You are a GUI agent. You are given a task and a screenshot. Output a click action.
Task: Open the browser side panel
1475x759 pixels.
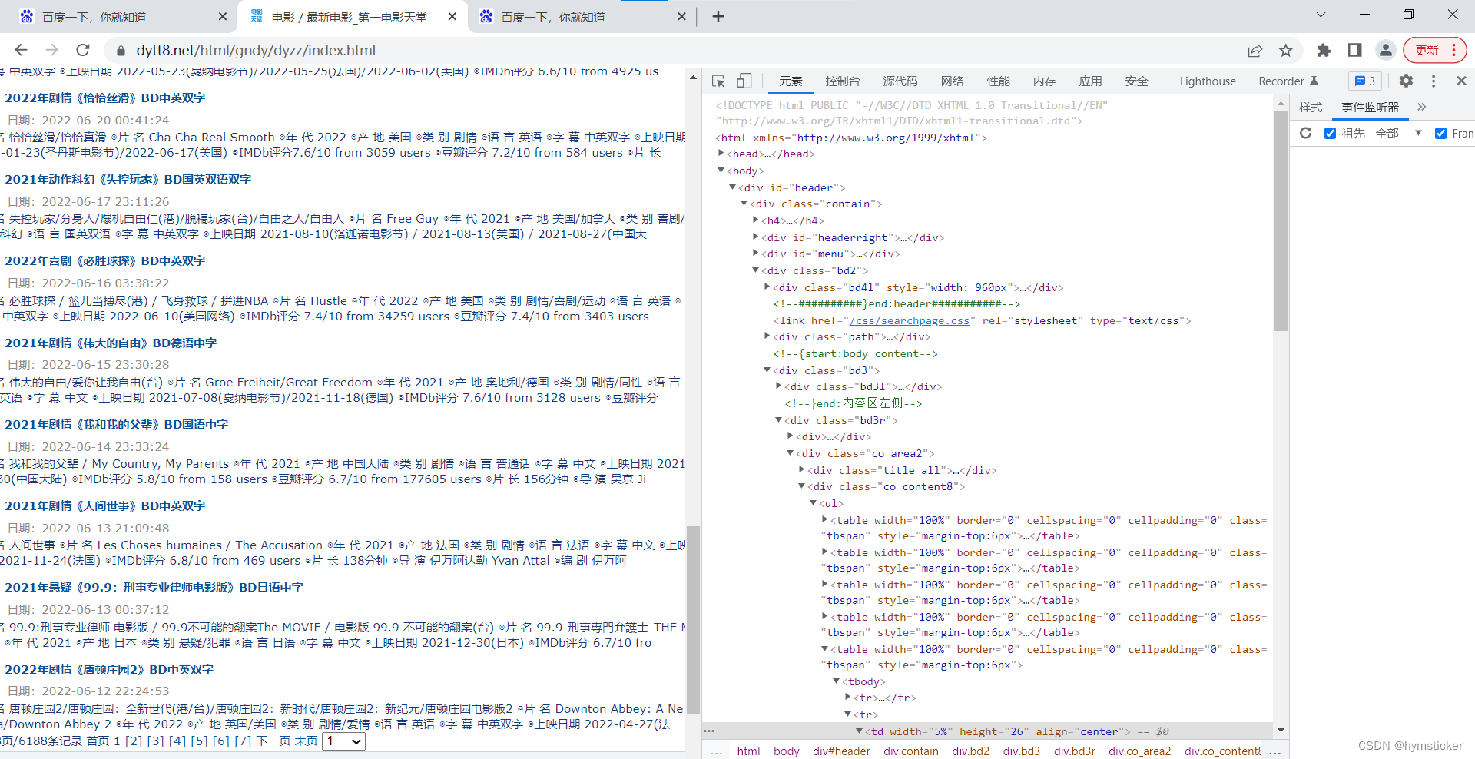[x=1354, y=50]
